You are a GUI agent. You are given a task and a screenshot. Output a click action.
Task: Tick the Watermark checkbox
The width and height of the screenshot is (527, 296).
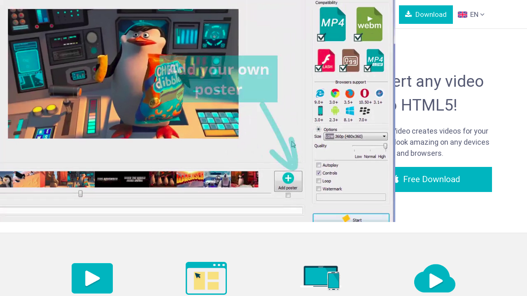[x=319, y=189]
